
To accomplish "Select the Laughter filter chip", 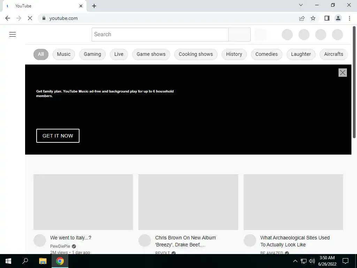I will click(301, 54).
